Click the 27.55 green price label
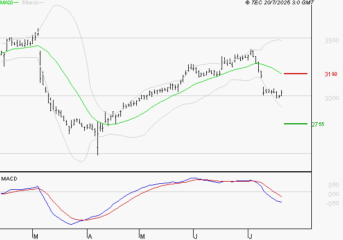The image size is (343, 240). [x=318, y=124]
